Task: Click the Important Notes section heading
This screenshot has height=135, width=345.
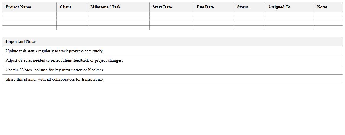Action: click(x=21, y=41)
